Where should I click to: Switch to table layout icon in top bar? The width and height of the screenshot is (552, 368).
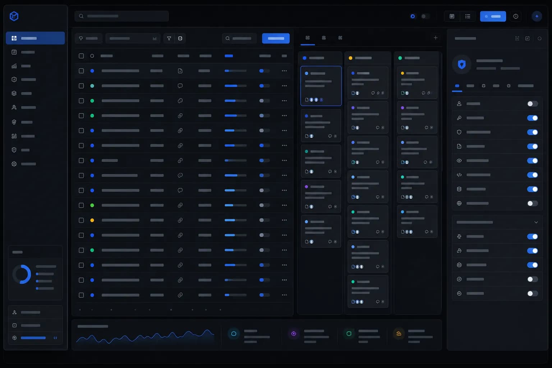click(452, 16)
